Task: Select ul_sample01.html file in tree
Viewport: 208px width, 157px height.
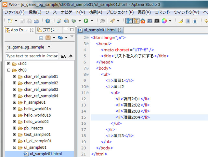Action: [45, 154]
